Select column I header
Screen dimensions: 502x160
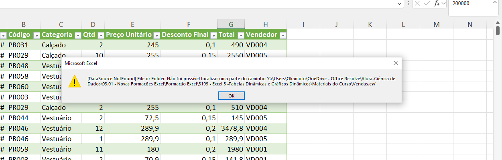[303, 24]
